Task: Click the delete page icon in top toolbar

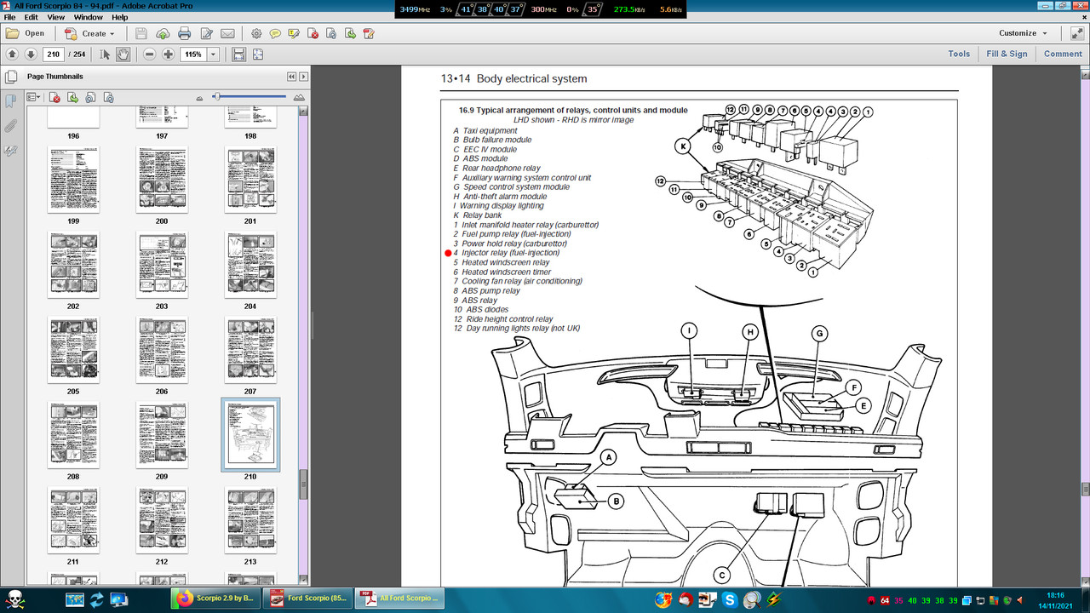Action: [x=313, y=33]
